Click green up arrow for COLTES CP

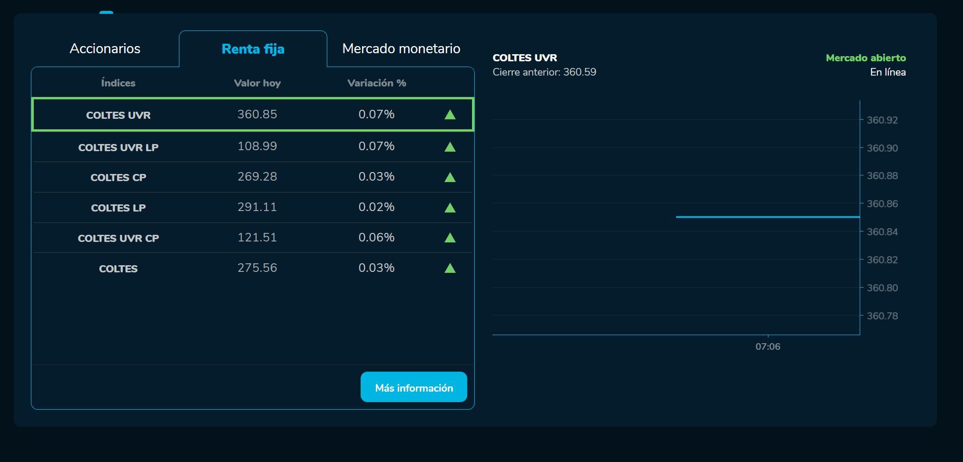[450, 178]
